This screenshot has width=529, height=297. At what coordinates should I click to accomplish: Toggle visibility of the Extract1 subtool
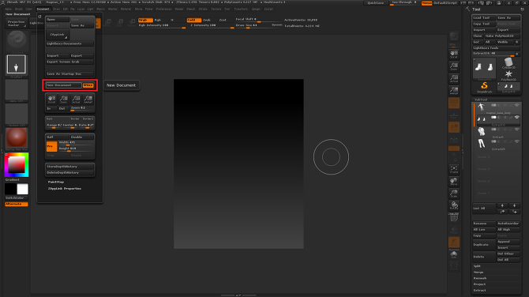[x=516, y=130]
